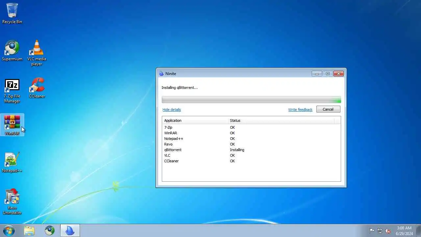Viewport: 421px width, 237px height.
Task: Select the VLC media player desktop icon
Action: click(x=37, y=53)
